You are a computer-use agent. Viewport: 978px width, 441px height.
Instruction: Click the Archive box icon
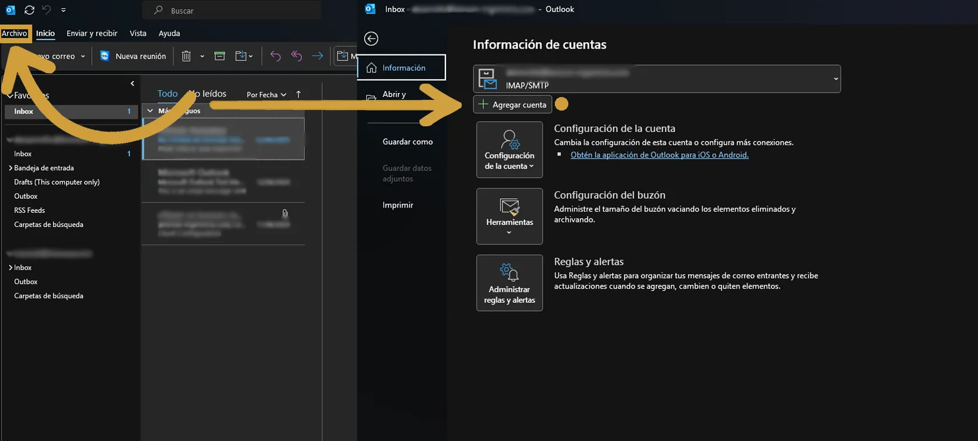[x=219, y=56]
